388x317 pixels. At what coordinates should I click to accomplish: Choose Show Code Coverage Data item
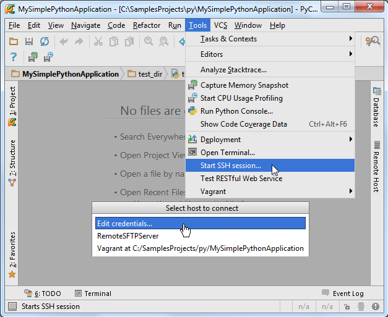pyautogui.click(x=270, y=124)
